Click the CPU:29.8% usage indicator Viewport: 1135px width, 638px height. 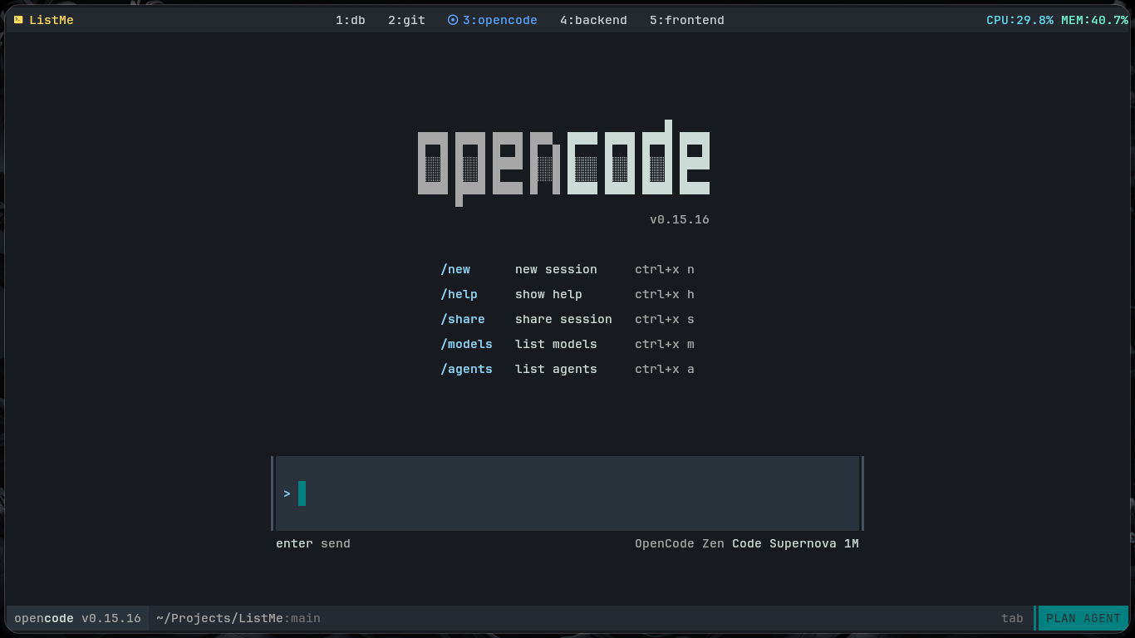tap(1020, 20)
